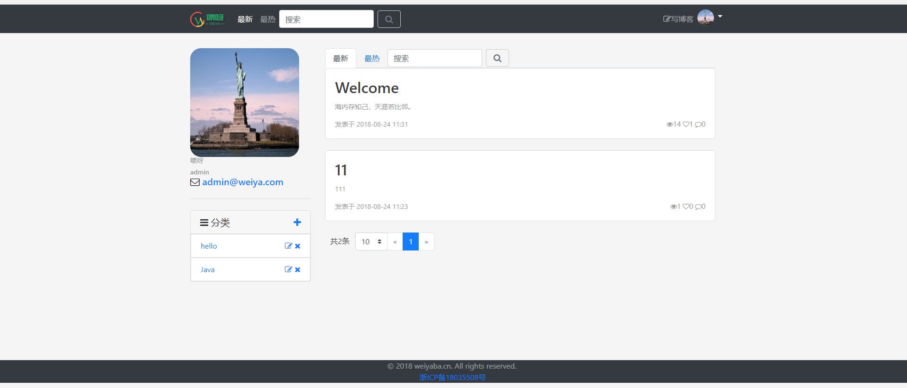Go to the previous page with «
The height and width of the screenshot is (388, 907).
click(395, 241)
